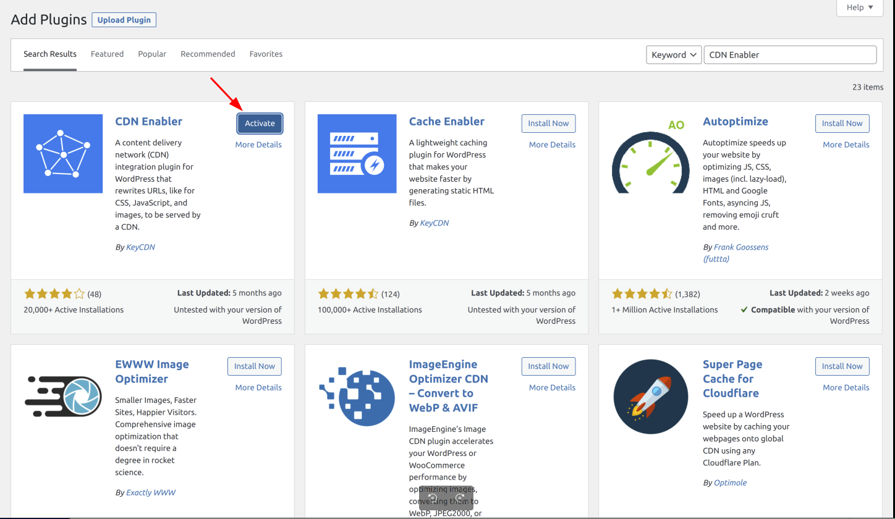Switch to the Featured plugins tab
This screenshot has width=895, height=519.
(x=107, y=54)
